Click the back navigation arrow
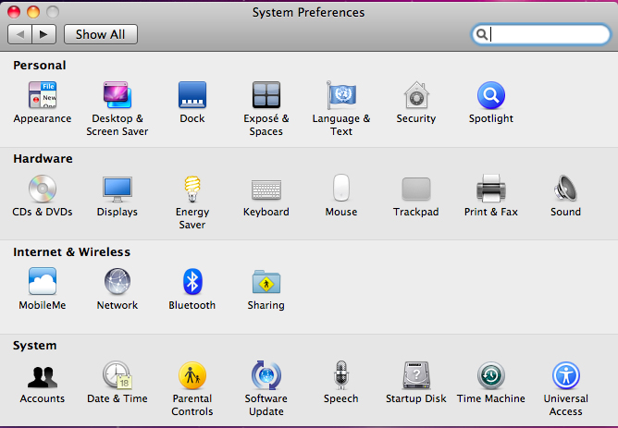618x428 pixels. [x=19, y=34]
